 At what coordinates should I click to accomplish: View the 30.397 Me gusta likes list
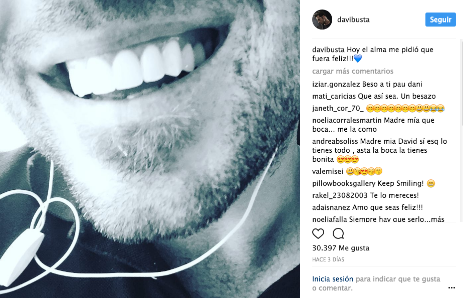(x=341, y=248)
